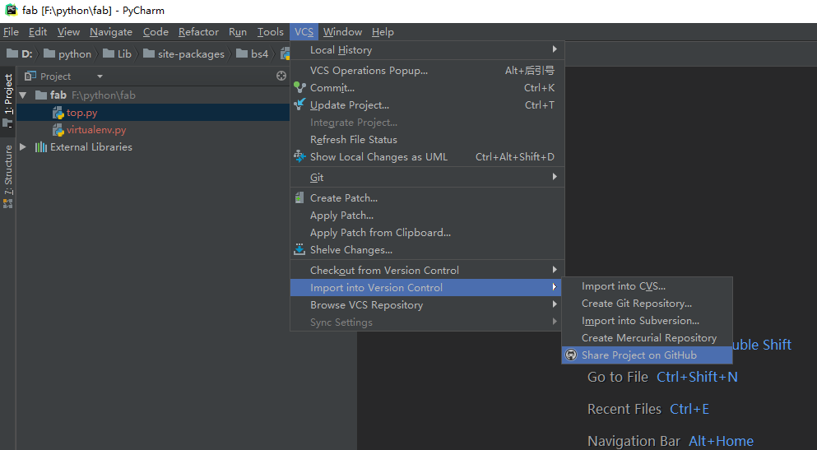Open the File menu

[11, 32]
